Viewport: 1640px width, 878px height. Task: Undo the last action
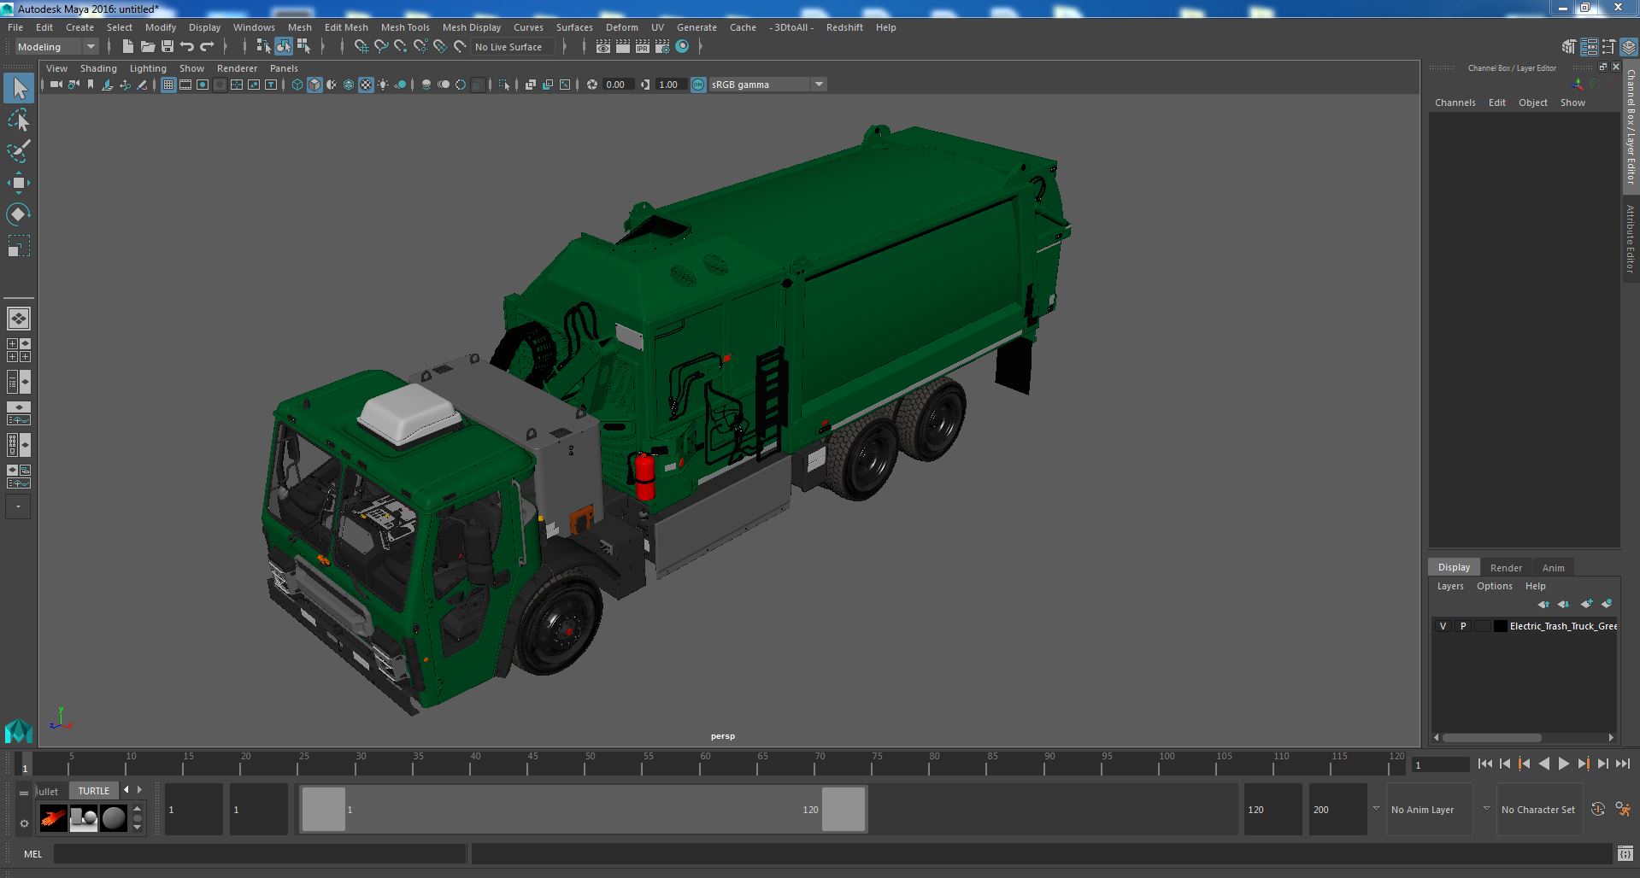(x=187, y=47)
